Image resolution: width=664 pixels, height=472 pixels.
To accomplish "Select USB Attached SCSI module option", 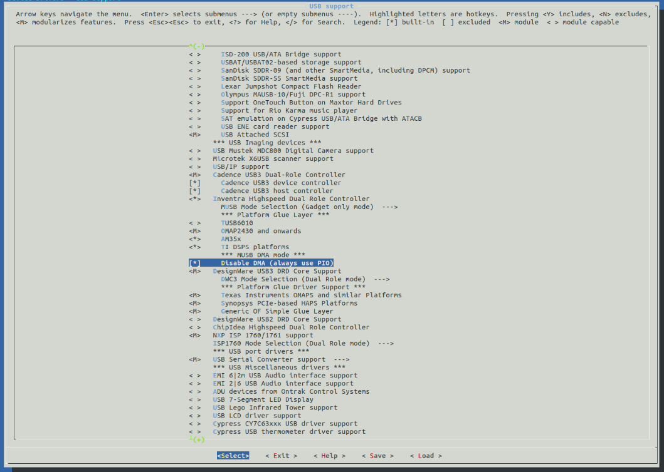I will pyautogui.click(x=253, y=135).
